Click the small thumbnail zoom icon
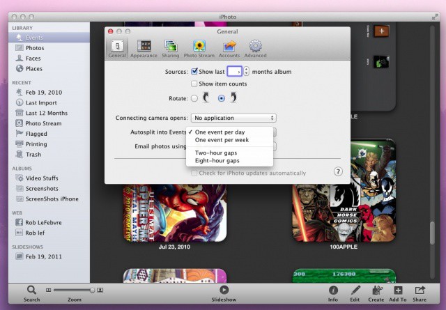The width and height of the screenshot is (446, 310). [48, 290]
